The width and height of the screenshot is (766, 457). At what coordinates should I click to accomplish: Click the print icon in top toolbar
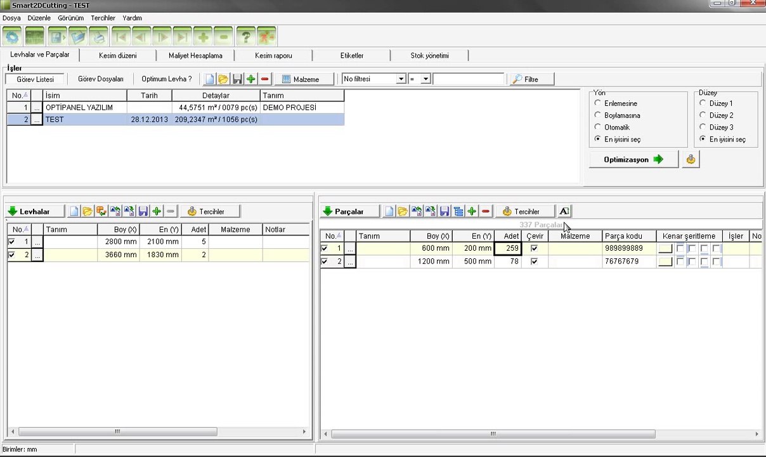98,36
